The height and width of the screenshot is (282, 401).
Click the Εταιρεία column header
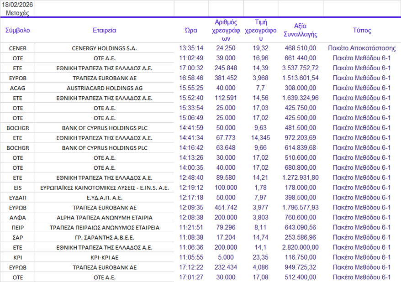click(x=104, y=31)
